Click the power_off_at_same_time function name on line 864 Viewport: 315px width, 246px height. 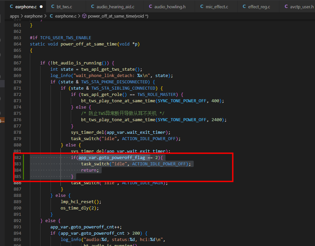(x=89, y=44)
